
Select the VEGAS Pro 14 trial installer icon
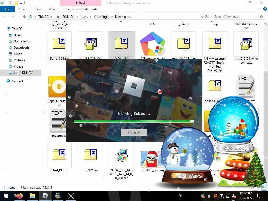pos(121,155)
